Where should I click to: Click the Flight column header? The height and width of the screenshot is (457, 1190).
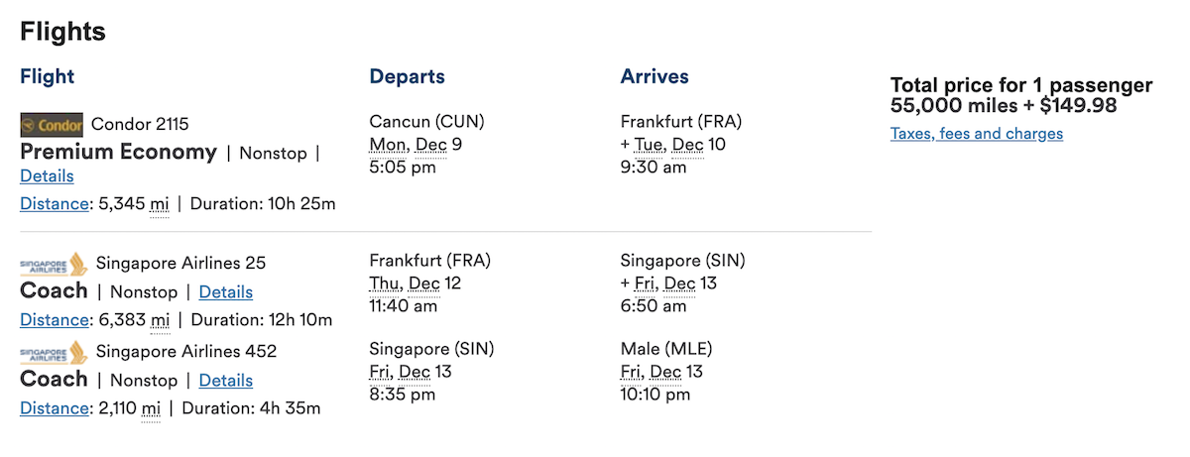click(x=47, y=77)
